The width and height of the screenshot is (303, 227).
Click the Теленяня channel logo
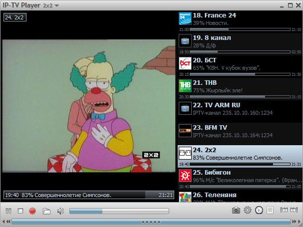point(185,197)
